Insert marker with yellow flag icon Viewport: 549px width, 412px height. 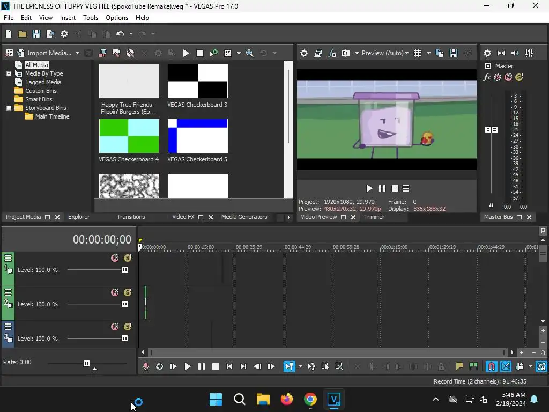[x=459, y=366]
